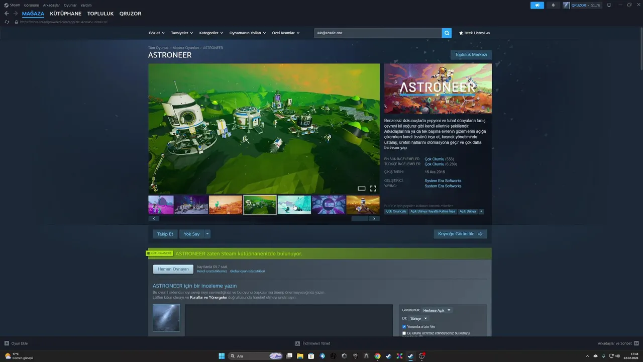Click the store search magnifier button

(x=447, y=33)
